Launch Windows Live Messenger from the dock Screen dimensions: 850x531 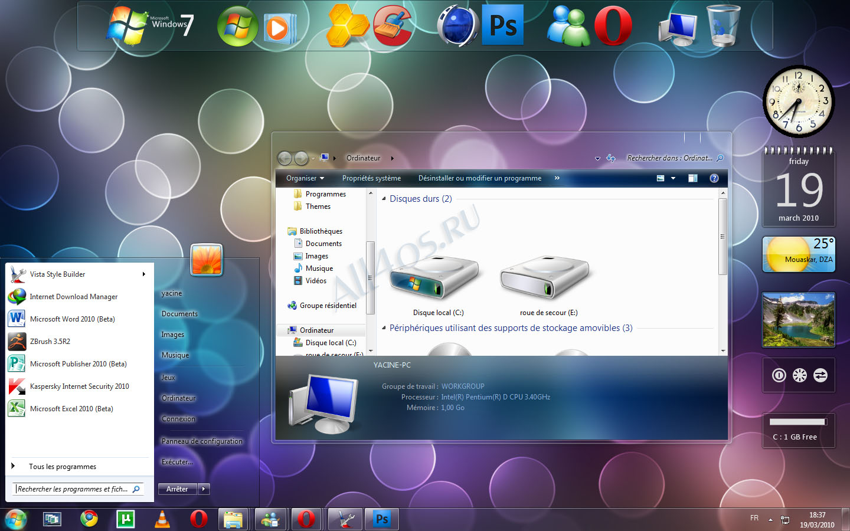click(568, 26)
